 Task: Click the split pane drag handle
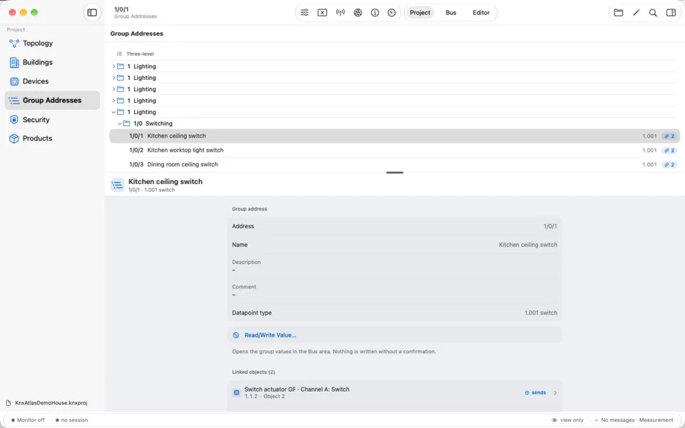coord(395,173)
